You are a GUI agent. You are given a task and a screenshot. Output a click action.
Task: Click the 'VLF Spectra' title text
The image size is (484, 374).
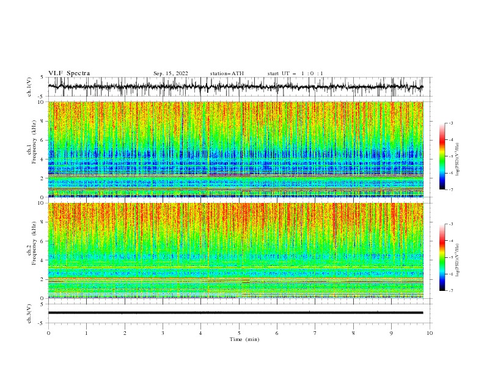pyautogui.click(x=69, y=73)
